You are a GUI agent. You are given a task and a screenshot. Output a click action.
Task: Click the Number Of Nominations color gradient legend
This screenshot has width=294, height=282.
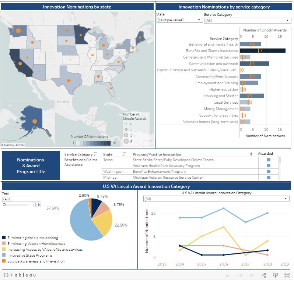[93, 143]
